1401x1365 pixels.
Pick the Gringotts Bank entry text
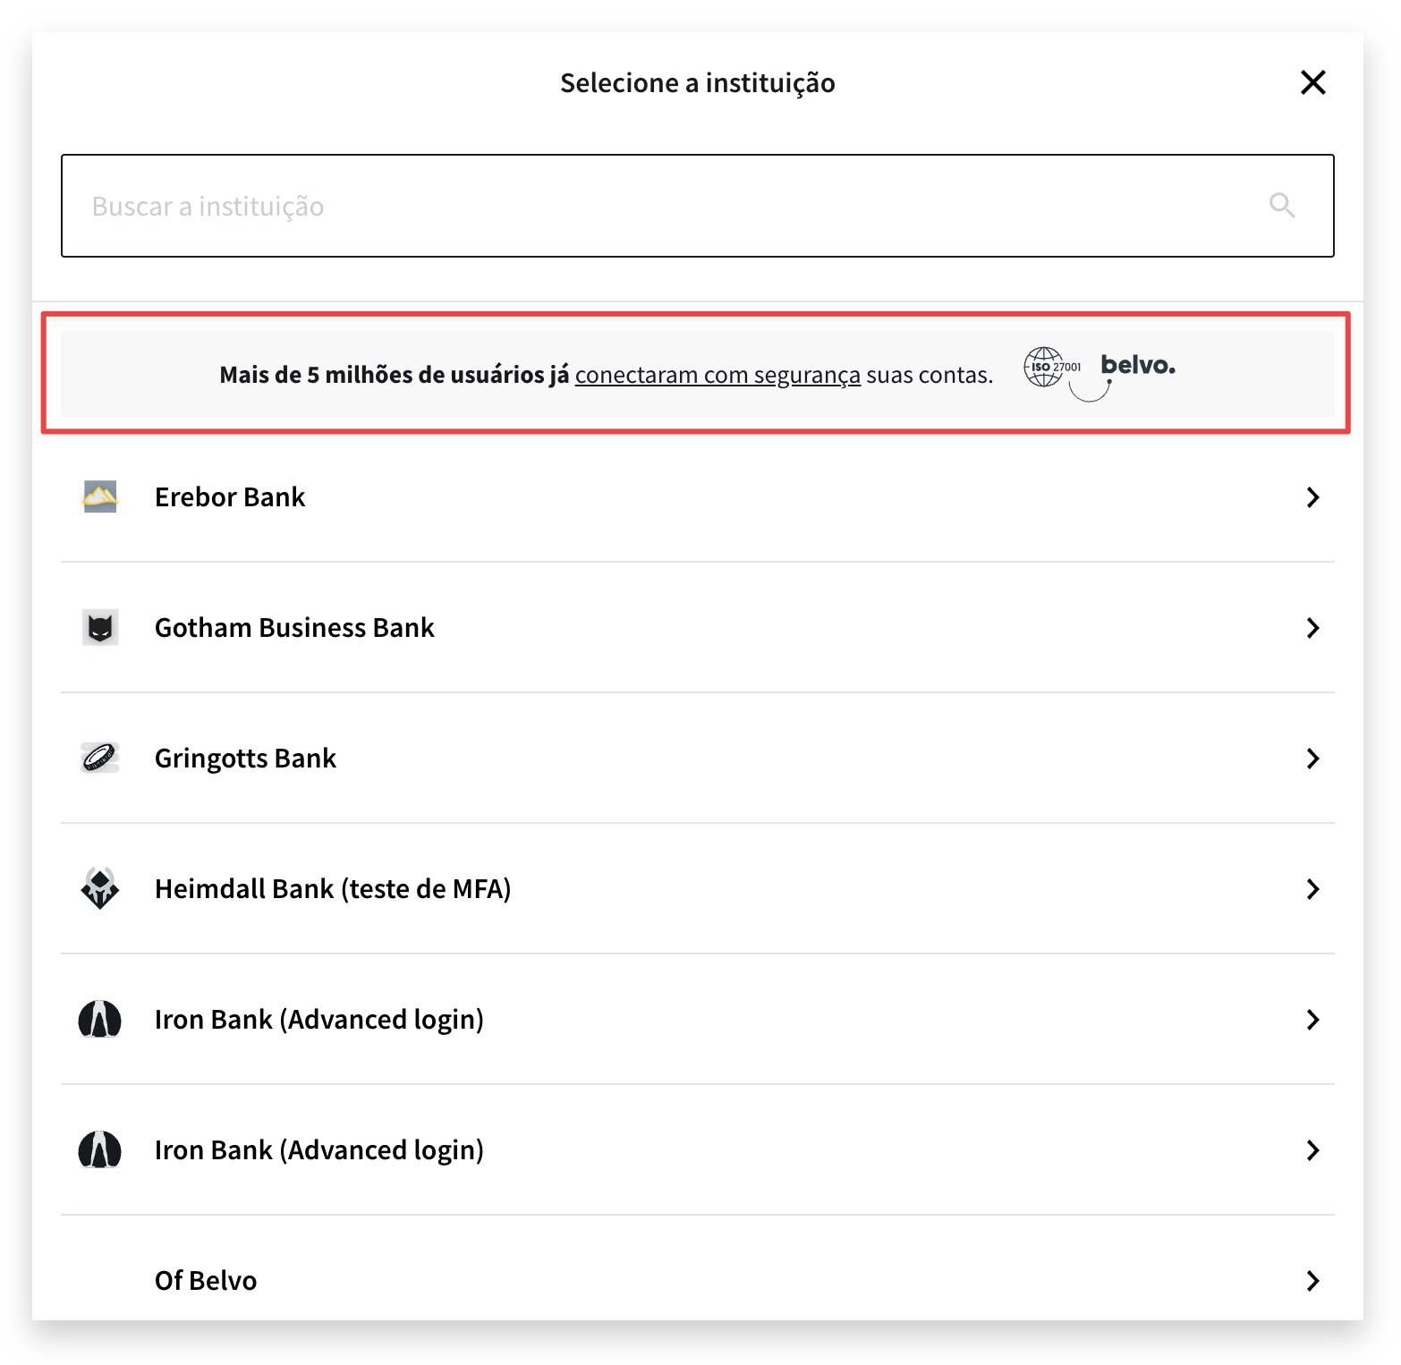click(245, 759)
